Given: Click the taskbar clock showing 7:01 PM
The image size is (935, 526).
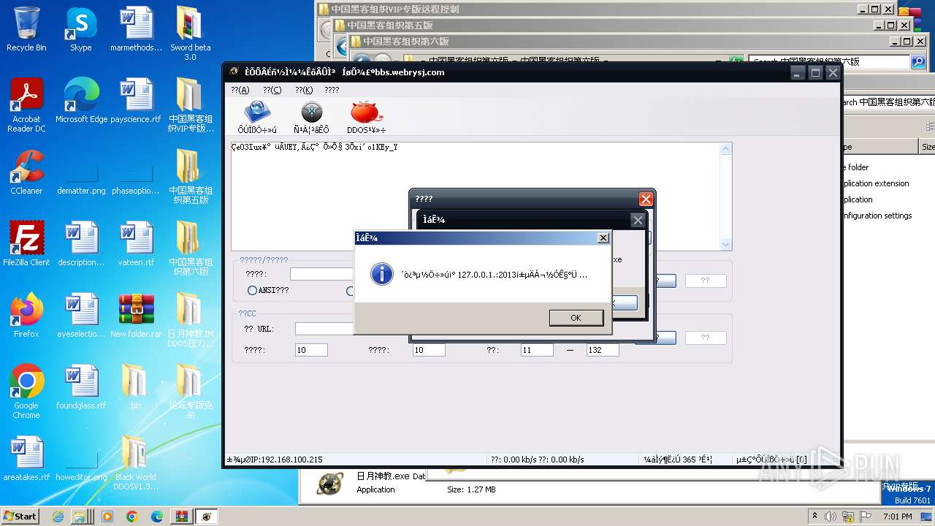Looking at the screenshot, I should (897, 517).
